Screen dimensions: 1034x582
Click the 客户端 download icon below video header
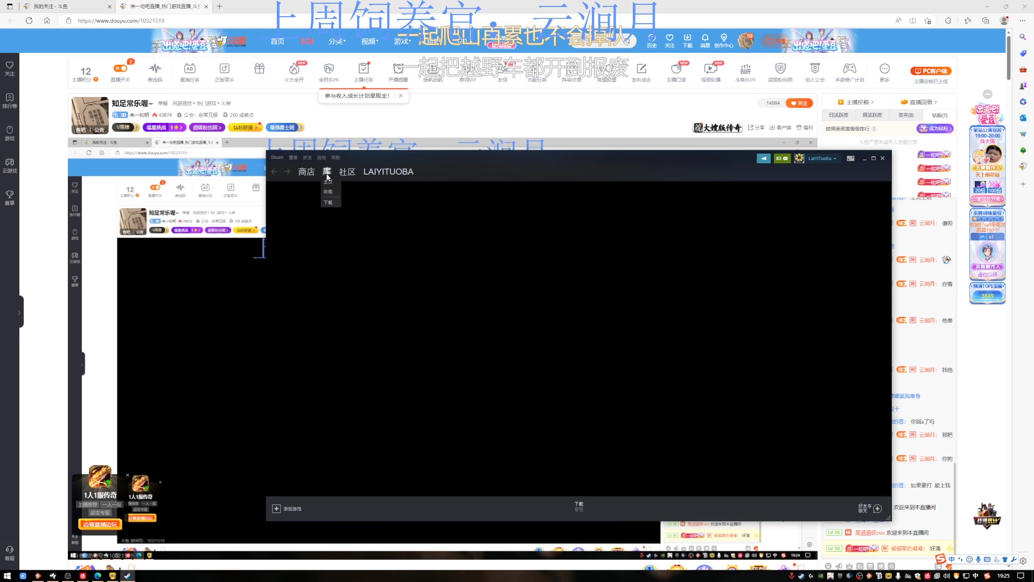pos(780,128)
